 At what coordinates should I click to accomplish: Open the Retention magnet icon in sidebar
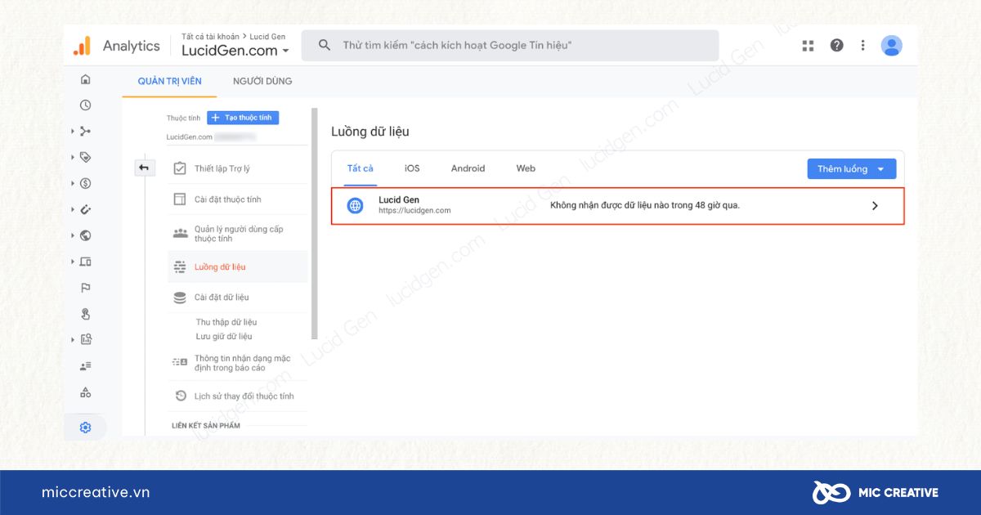[85, 209]
